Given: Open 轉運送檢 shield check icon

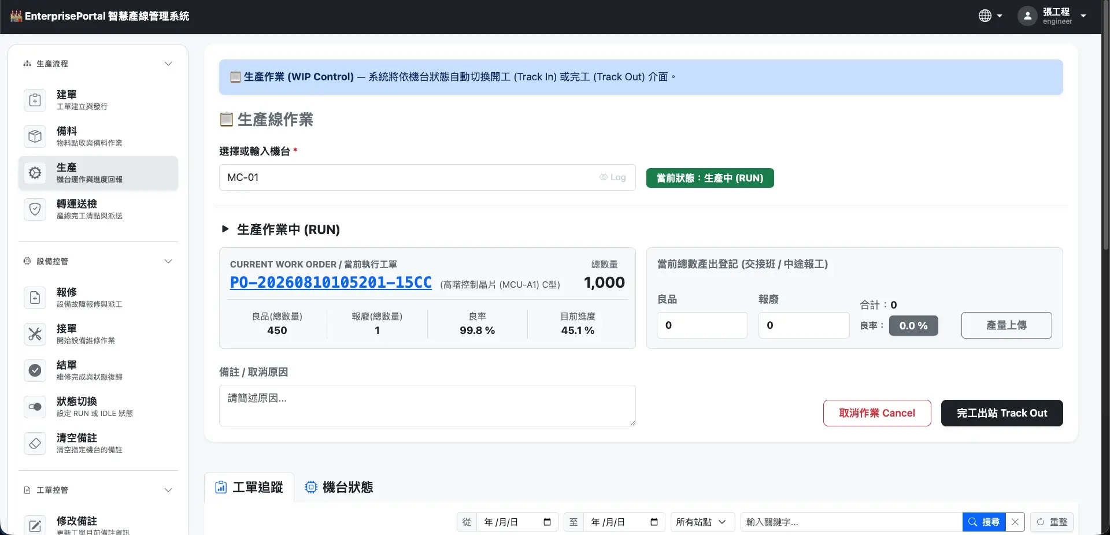Looking at the screenshot, I should [x=35, y=209].
